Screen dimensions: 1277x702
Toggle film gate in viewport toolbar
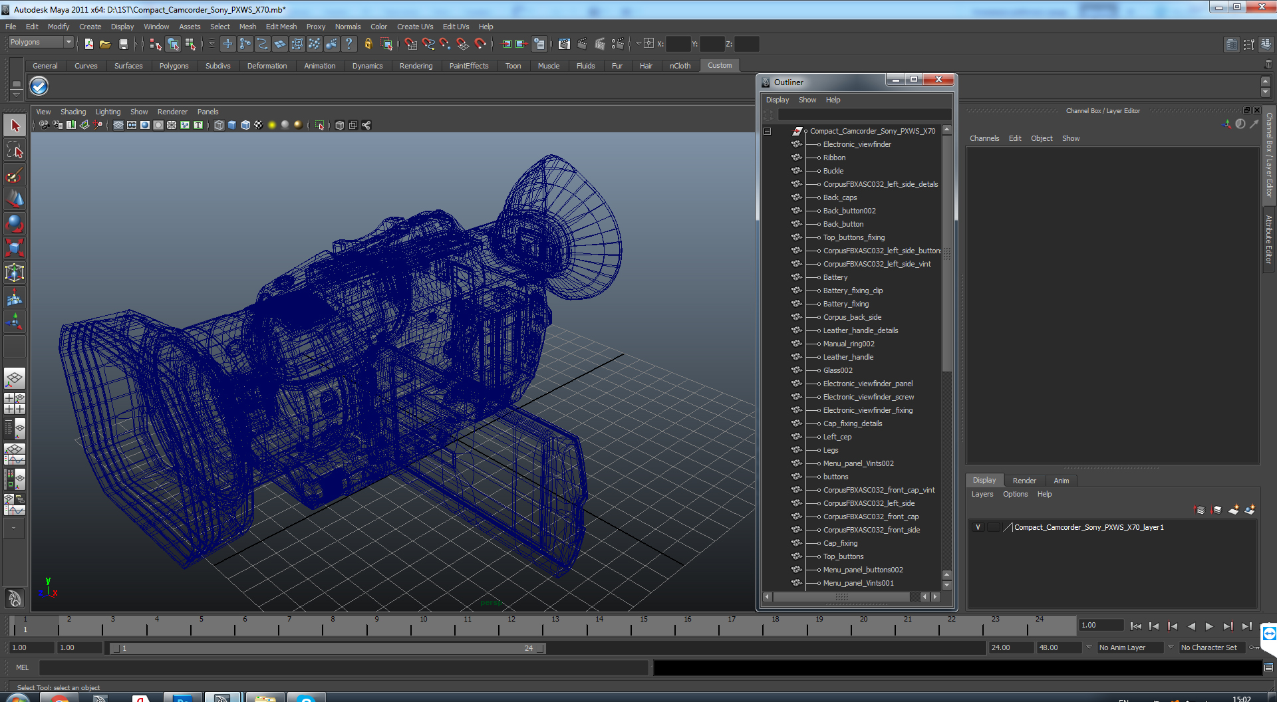tap(132, 125)
